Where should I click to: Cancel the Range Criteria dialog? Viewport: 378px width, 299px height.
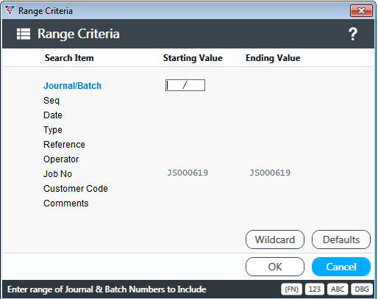(x=341, y=267)
